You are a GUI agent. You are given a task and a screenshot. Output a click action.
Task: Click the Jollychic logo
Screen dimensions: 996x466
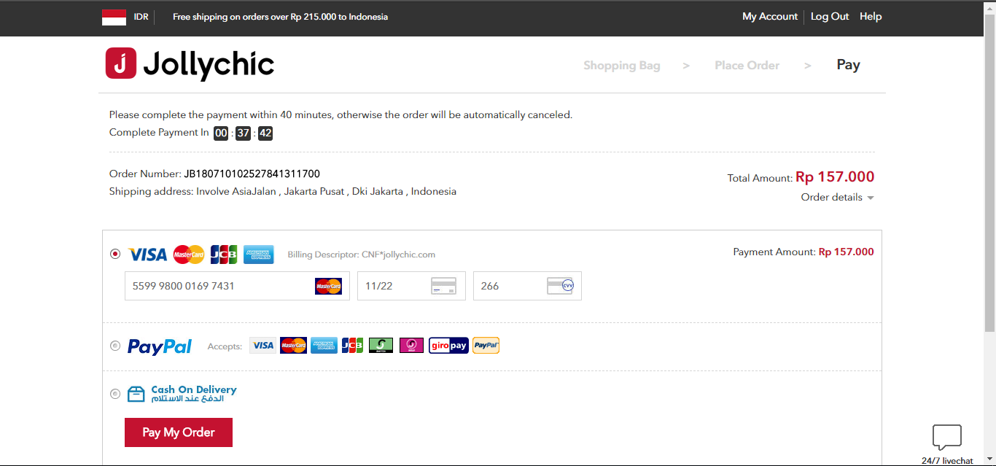tap(190, 64)
